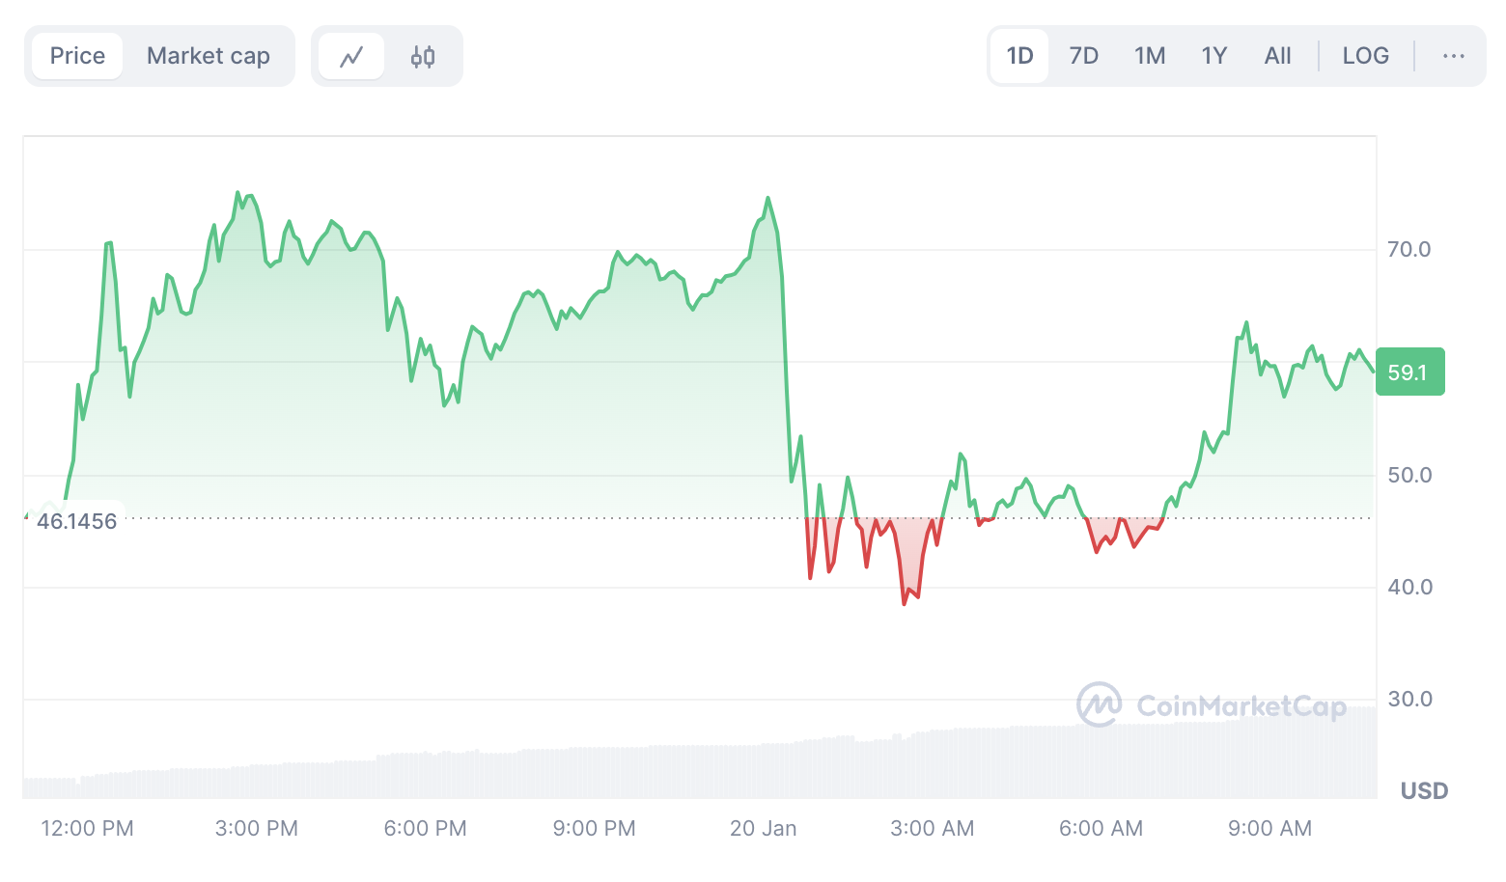Choose the 7D time range
This screenshot has width=1506, height=882.
[x=1083, y=56]
